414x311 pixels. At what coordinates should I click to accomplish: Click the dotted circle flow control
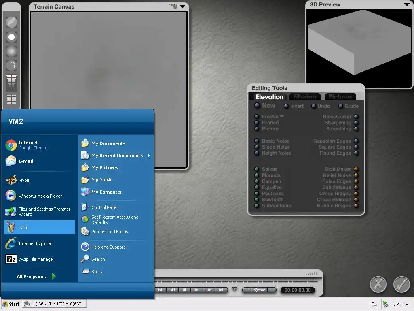click(11, 65)
